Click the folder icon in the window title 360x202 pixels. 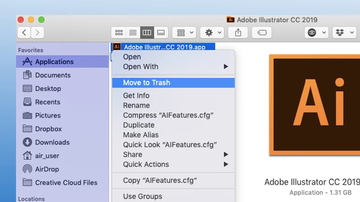pos(231,20)
